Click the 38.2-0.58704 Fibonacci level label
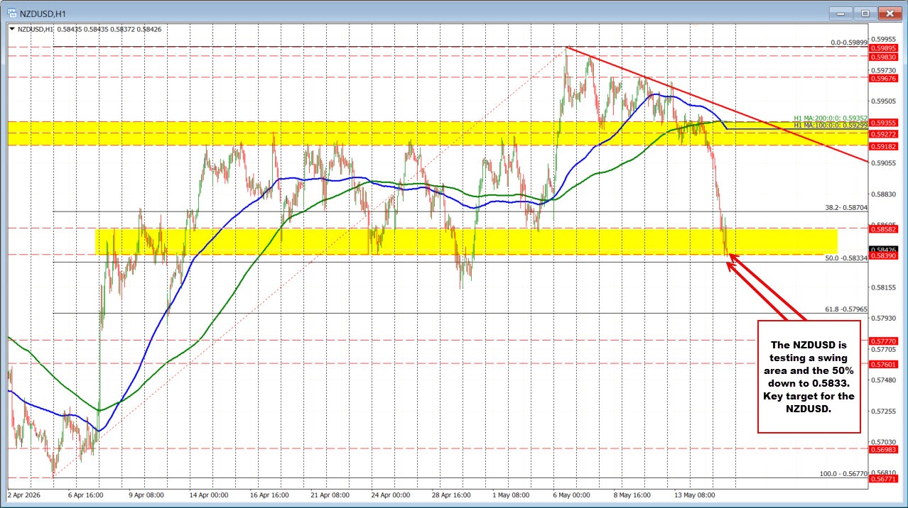 pyautogui.click(x=847, y=208)
